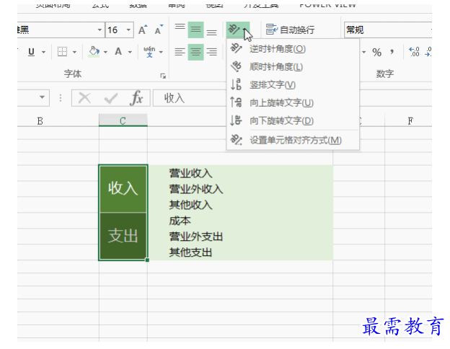This screenshot has height=349, width=450.
Task: Open the 常规 number format dropdown
Action: coord(431,30)
